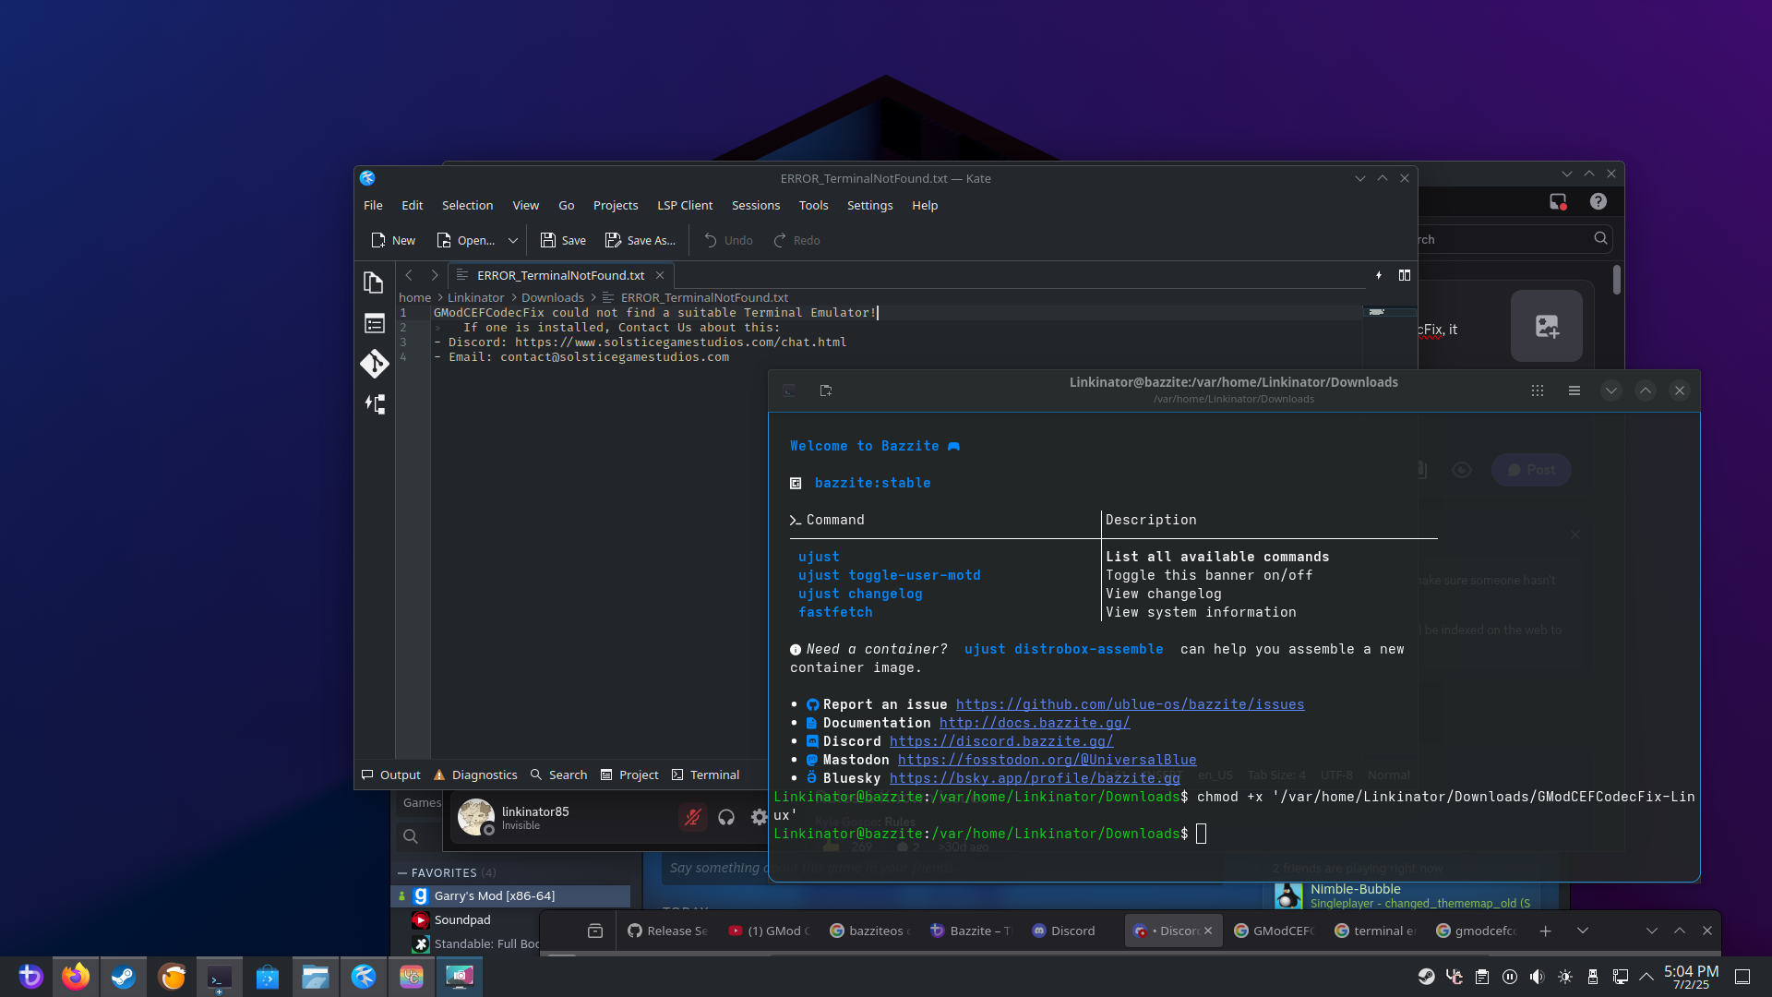The image size is (1772, 997).
Task: Click the add image thumbnail in the background window
Action: (1547, 326)
